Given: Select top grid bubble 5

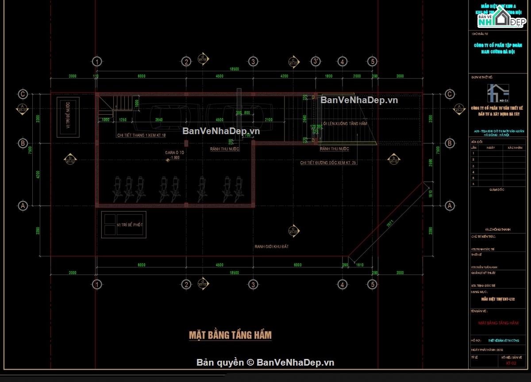Looking at the screenshot, I should [x=372, y=61].
